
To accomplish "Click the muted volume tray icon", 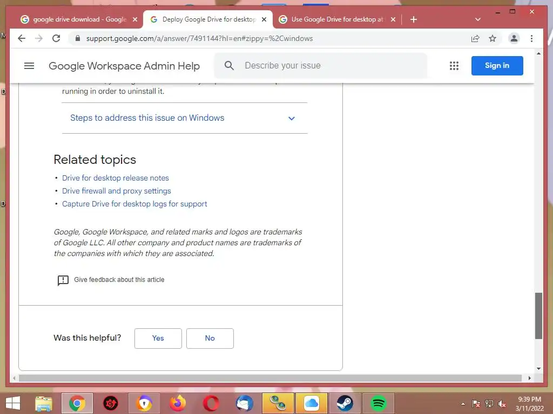I will pyautogui.click(x=502, y=404).
